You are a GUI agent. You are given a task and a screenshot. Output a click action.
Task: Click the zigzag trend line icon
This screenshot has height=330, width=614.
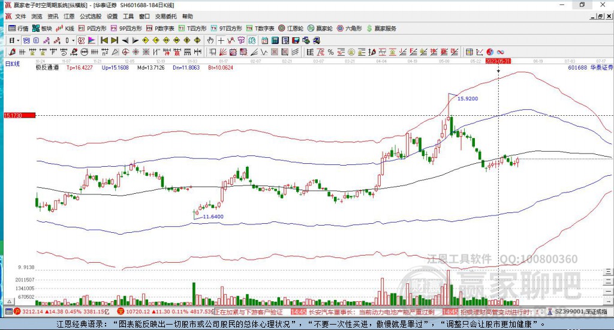(231, 40)
